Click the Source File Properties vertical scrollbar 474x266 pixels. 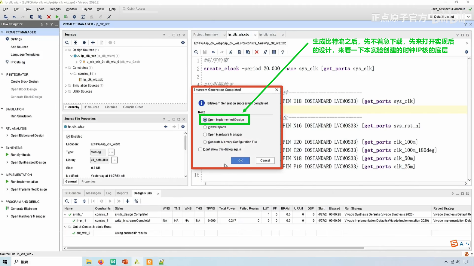pos(185,143)
